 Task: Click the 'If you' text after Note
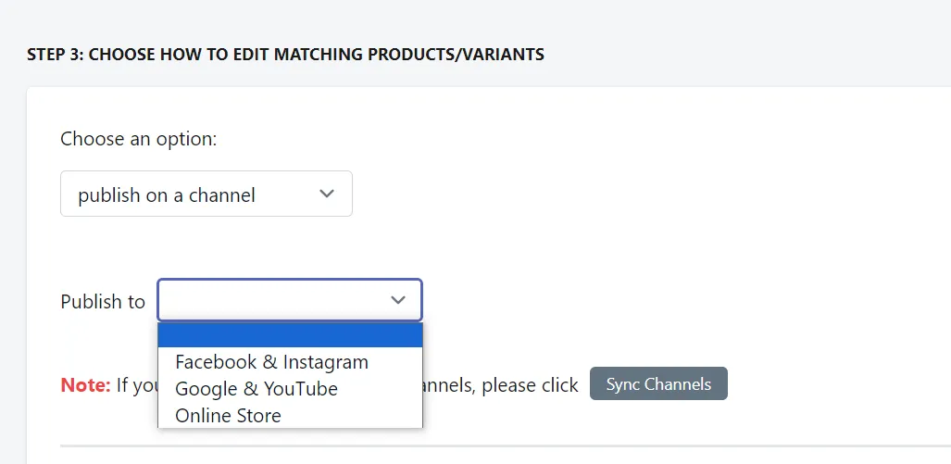pos(137,385)
